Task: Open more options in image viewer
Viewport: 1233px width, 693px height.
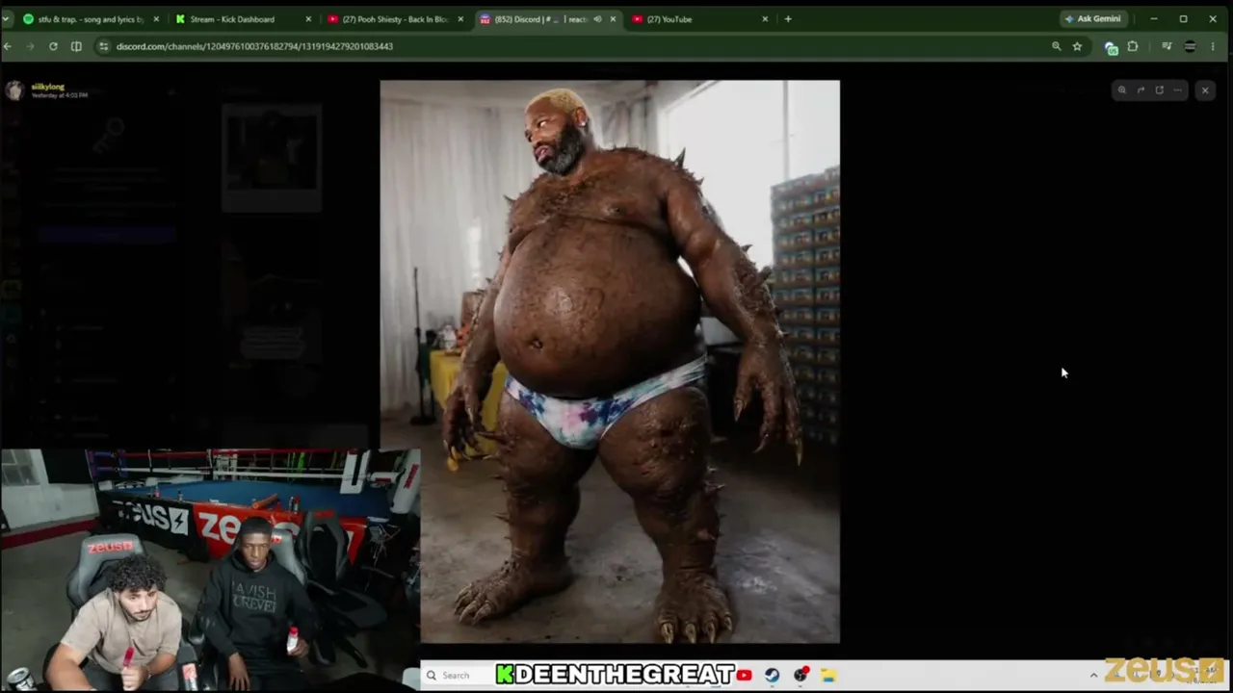Action: 1177,90
